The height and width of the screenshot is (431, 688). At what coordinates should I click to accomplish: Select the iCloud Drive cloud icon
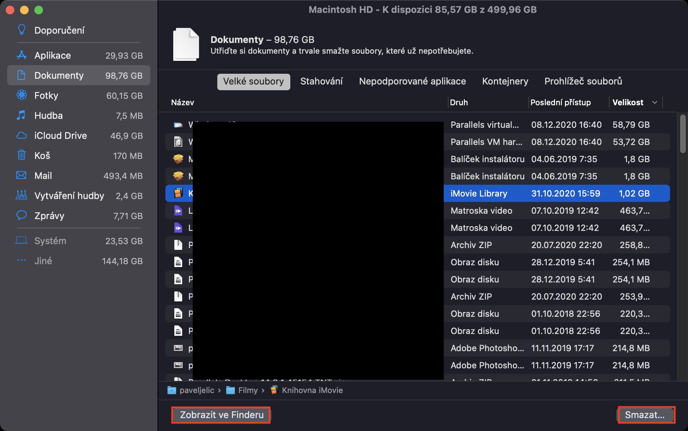[x=21, y=135]
